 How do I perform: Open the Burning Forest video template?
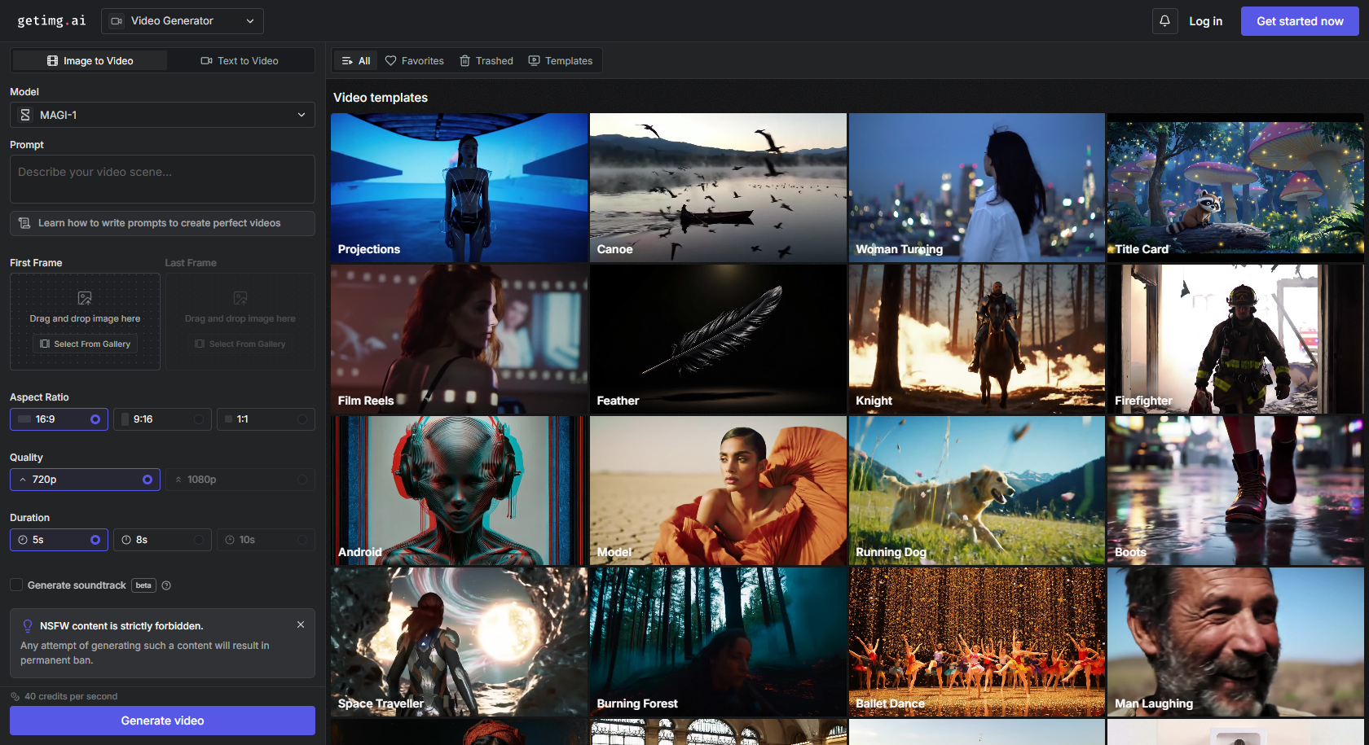click(718, 642)
